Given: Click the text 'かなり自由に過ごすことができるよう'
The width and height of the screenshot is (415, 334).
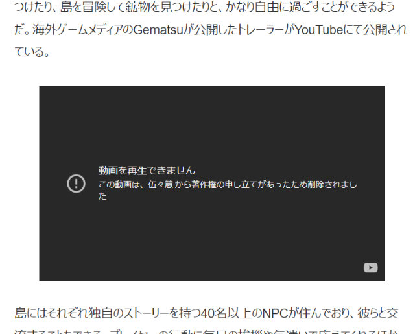Looking at the screenshot, I should point(310,7).
